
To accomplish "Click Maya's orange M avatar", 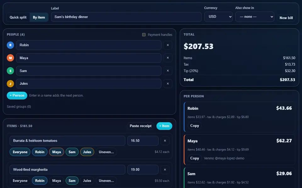I will (x=10, y=58).
